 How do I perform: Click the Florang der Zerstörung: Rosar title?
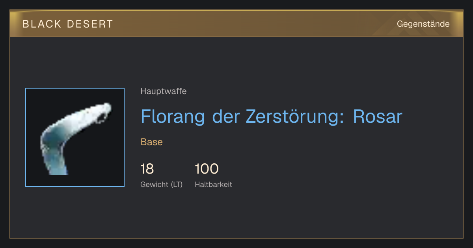(271, 117)
